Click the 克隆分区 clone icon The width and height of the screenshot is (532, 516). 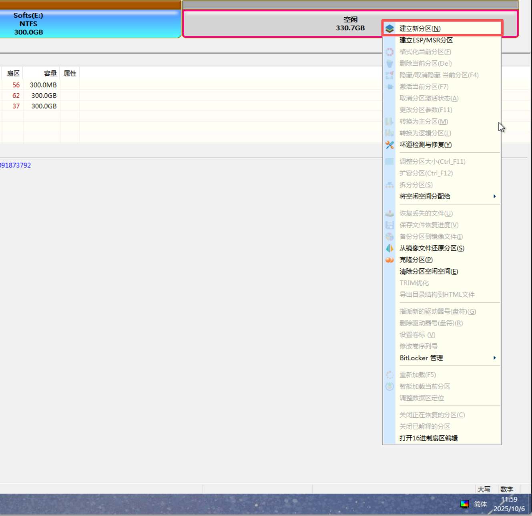(389, 260)
